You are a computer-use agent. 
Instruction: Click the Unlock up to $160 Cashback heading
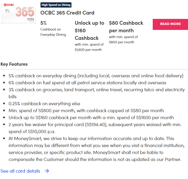(89, 31)
